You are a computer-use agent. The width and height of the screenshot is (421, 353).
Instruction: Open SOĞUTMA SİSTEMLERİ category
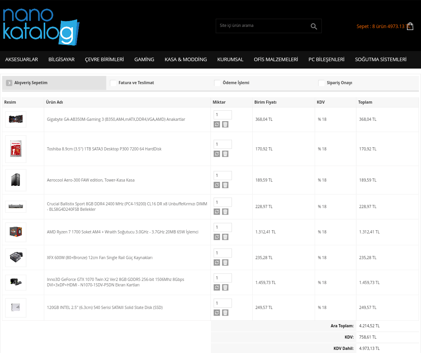click(381, 60)
